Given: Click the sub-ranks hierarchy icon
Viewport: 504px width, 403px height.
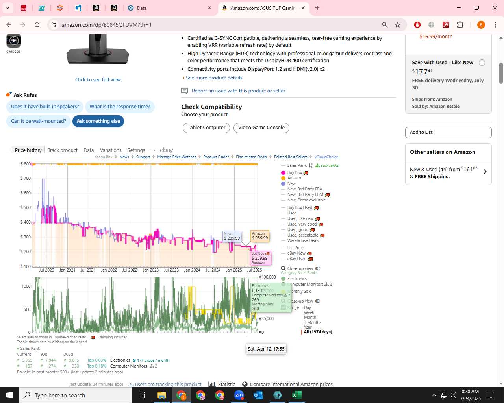Looking at the screenshot, I should point(317,165).
